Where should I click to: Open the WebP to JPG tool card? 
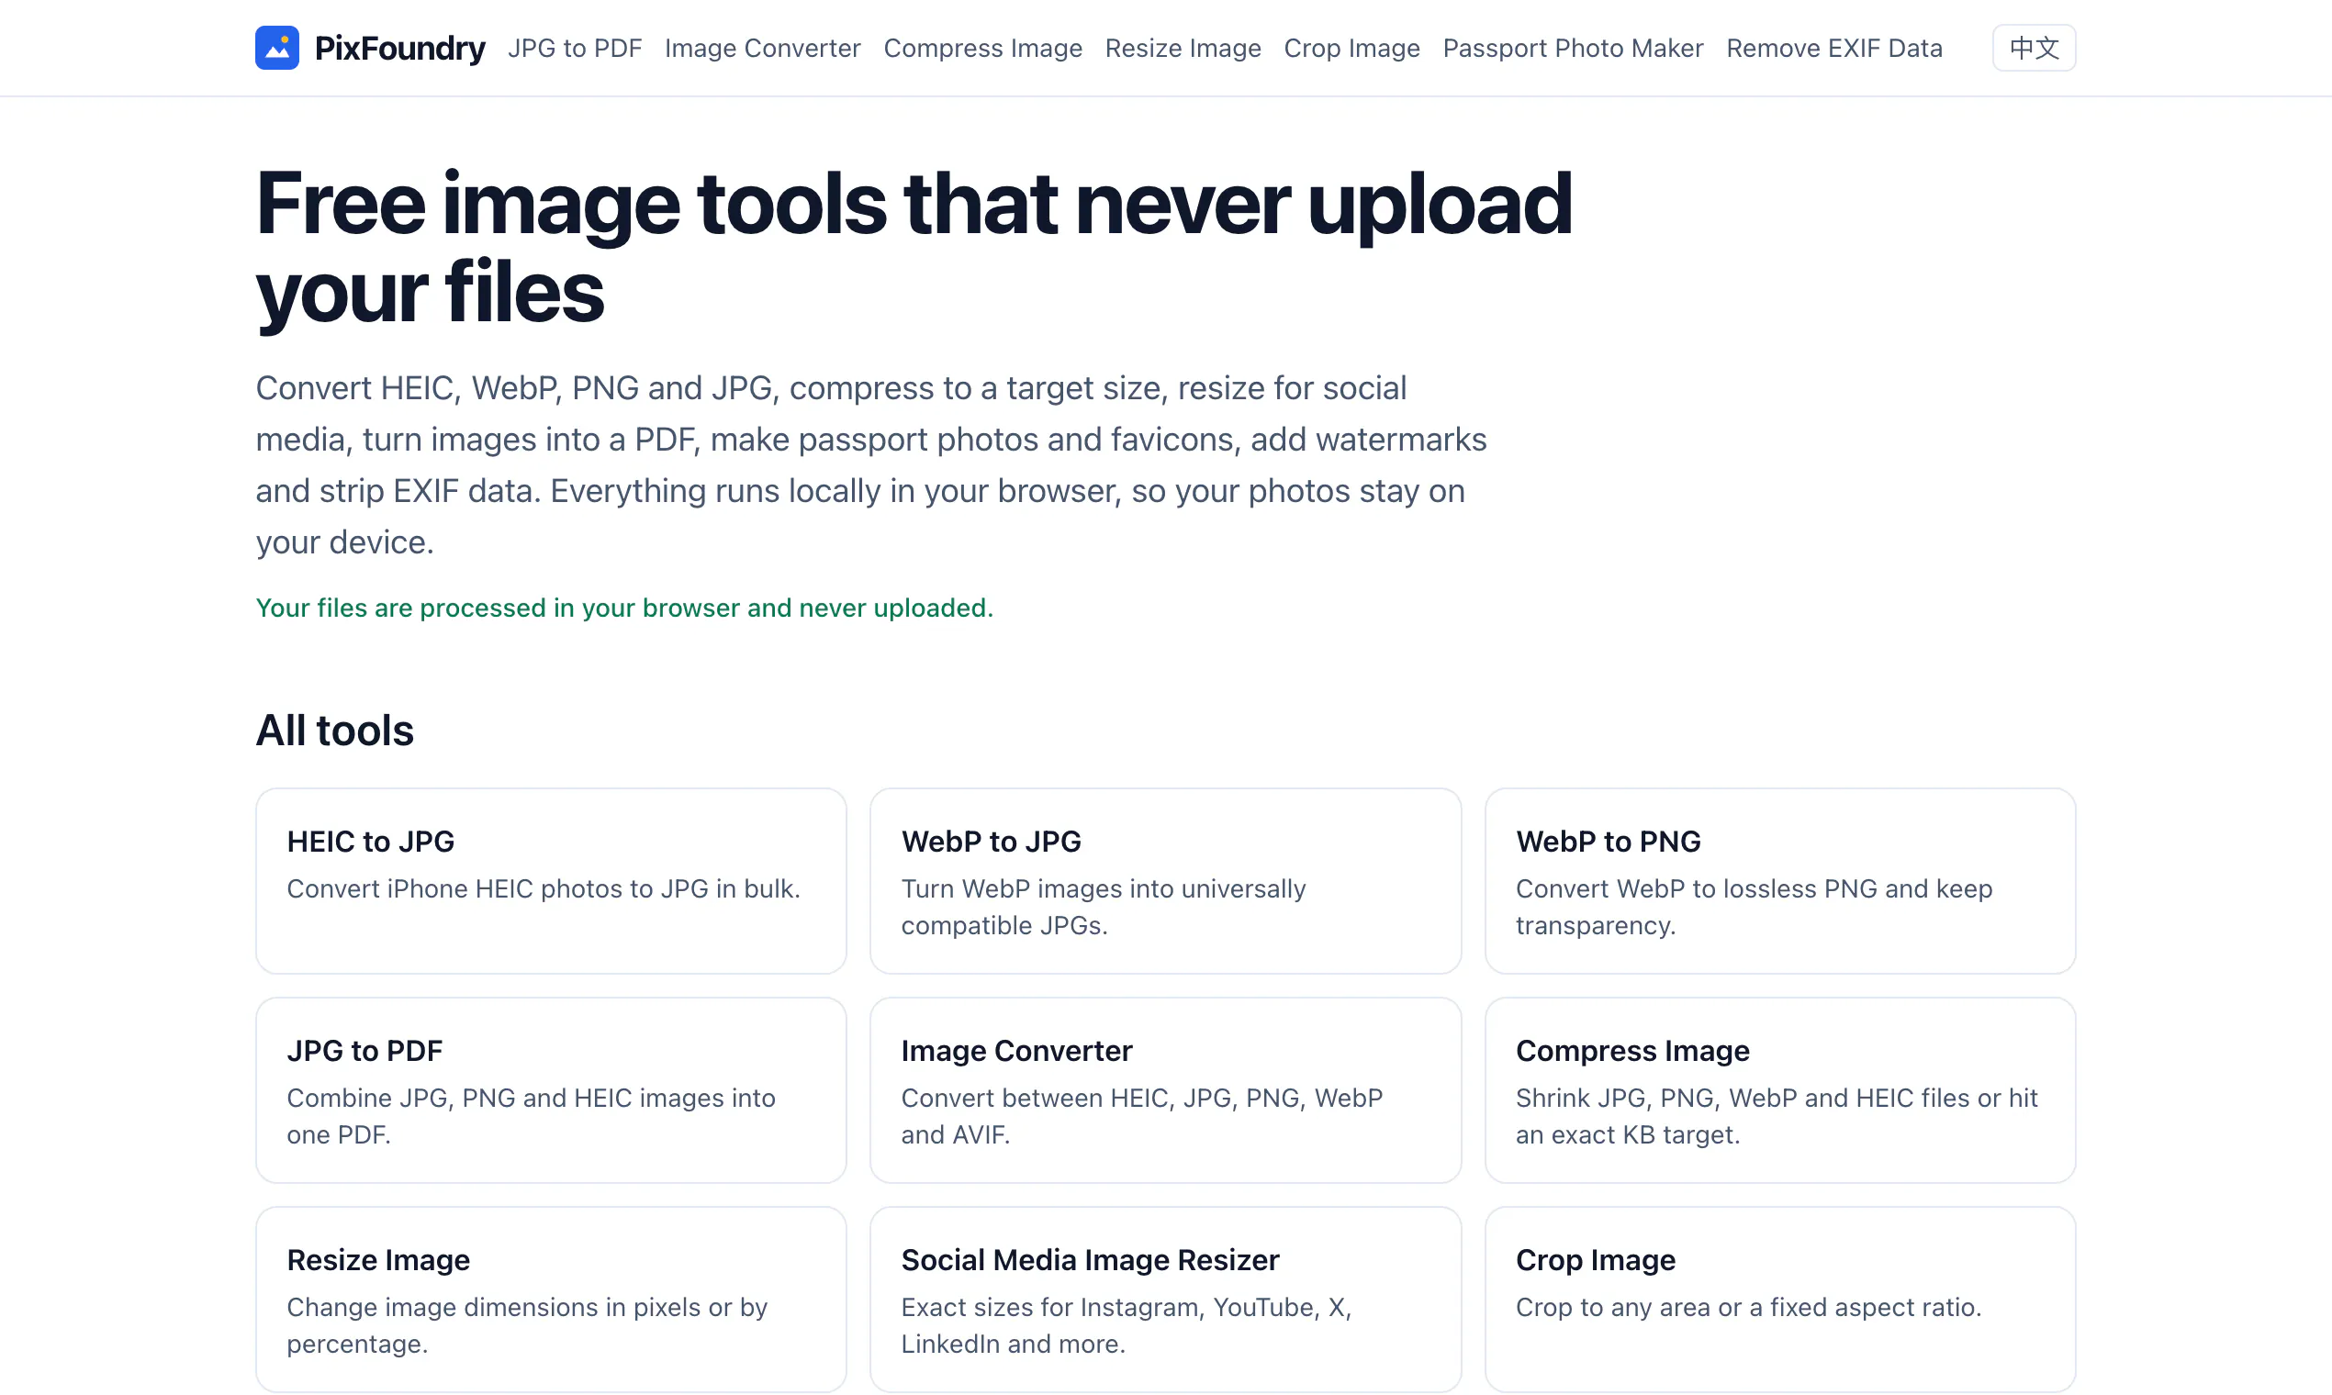tap(1165, 881)
